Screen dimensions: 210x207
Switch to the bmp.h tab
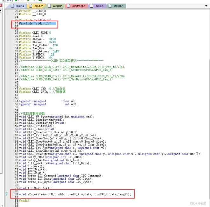pyautogui.click(x=97, y=6)
